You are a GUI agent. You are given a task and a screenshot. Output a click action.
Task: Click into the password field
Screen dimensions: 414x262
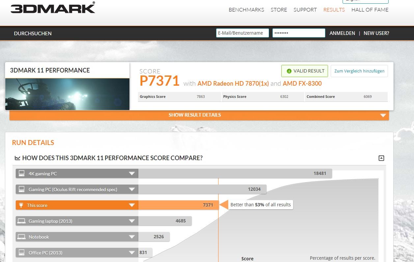(299, 33)
